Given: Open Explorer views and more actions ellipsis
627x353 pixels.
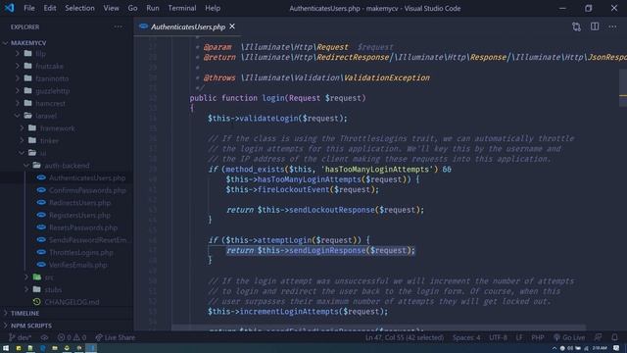Looking at the screenshot, I should pos(119,26).
